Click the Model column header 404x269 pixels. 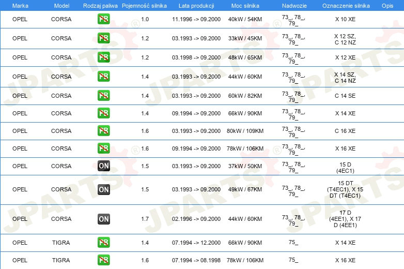[x=61, y=6]
